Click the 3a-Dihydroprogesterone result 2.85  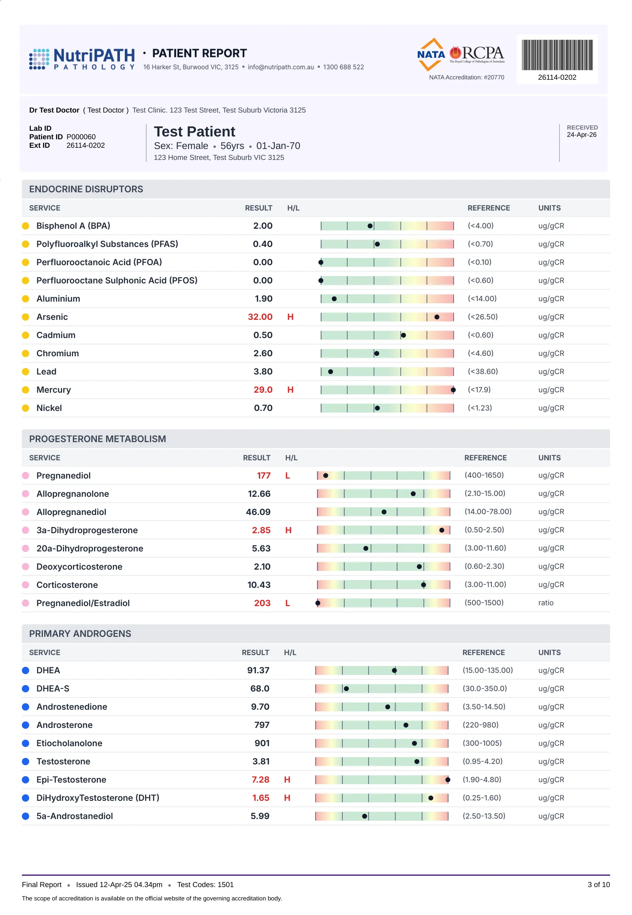click(x=261, y=530)
